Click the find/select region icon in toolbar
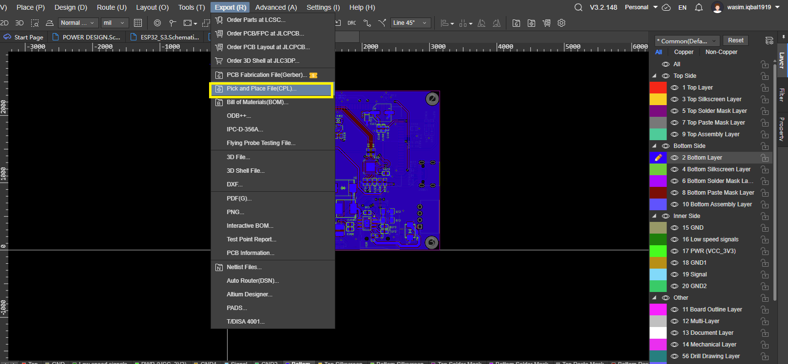 [35, 23]
